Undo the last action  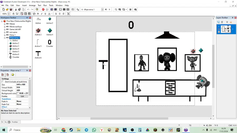[x=28, y=9]
